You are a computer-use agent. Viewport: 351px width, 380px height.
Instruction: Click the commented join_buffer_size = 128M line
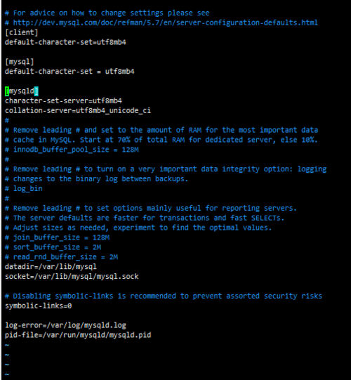click(57, 237)
